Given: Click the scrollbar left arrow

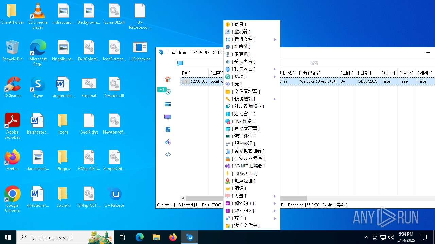Looking at the screenshot, I should (183, 198).
